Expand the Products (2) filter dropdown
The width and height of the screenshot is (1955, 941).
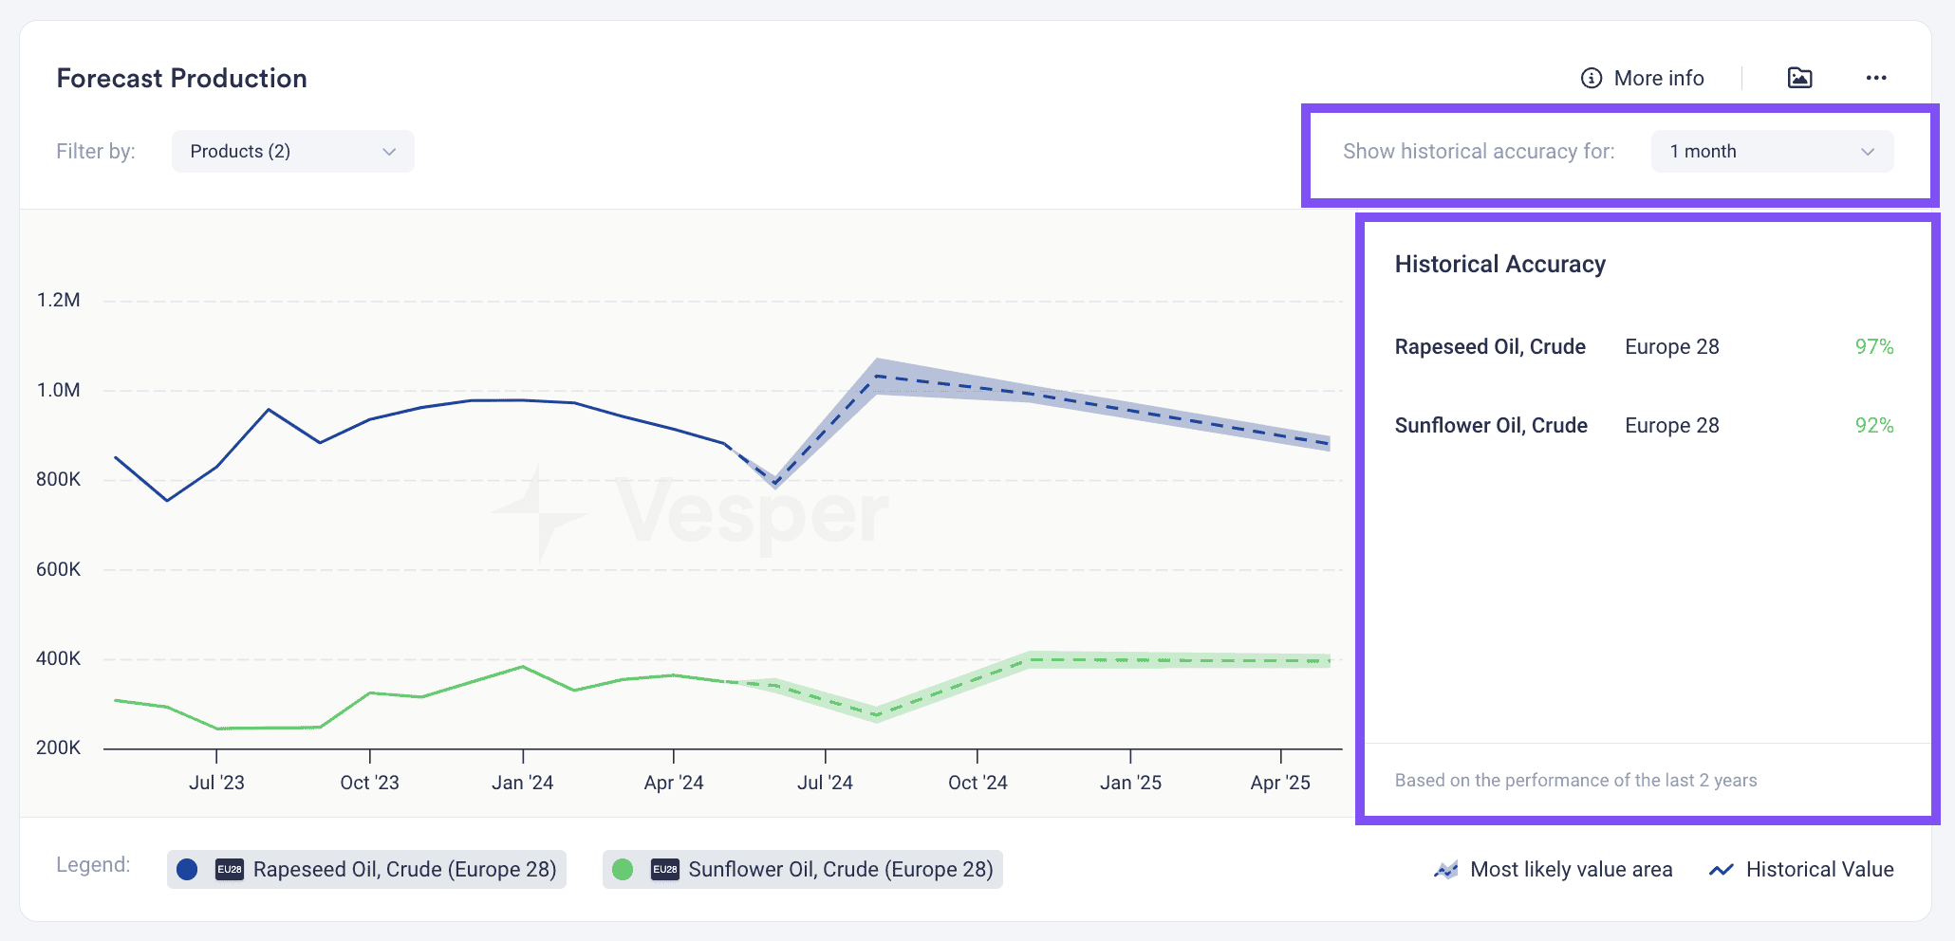(x=293, y=152)
